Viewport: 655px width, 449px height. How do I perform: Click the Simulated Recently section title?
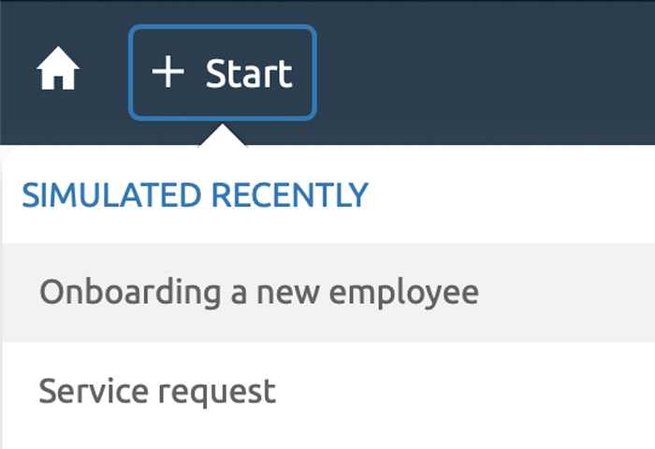click(x=195, y=196)
